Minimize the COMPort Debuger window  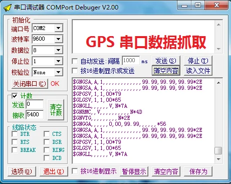pos(184,6)
